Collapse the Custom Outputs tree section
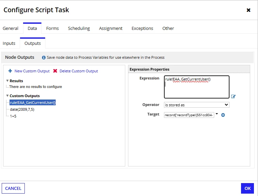This screenshot has width=258, height=196. pyautogui.click(x=7, y=96)
